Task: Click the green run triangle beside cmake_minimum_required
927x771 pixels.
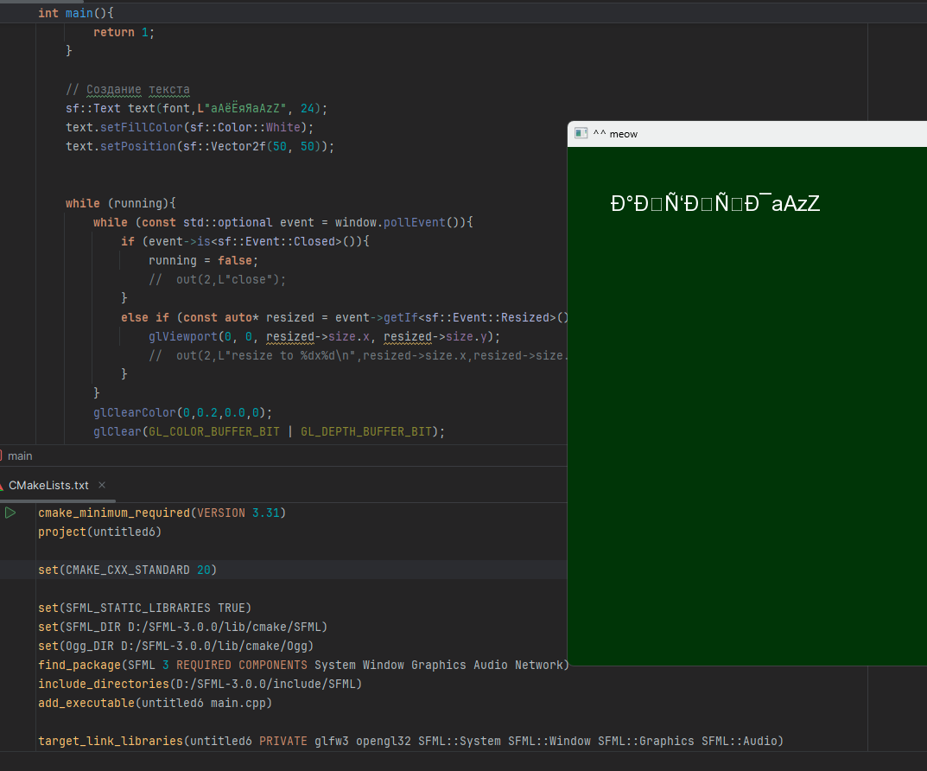Action: [x=10, y=513]
